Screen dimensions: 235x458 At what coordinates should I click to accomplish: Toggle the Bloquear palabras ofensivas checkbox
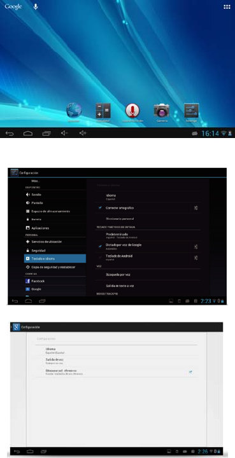190,372
